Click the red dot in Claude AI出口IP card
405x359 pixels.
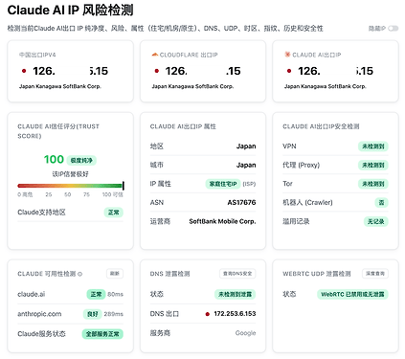click(289, 71)
